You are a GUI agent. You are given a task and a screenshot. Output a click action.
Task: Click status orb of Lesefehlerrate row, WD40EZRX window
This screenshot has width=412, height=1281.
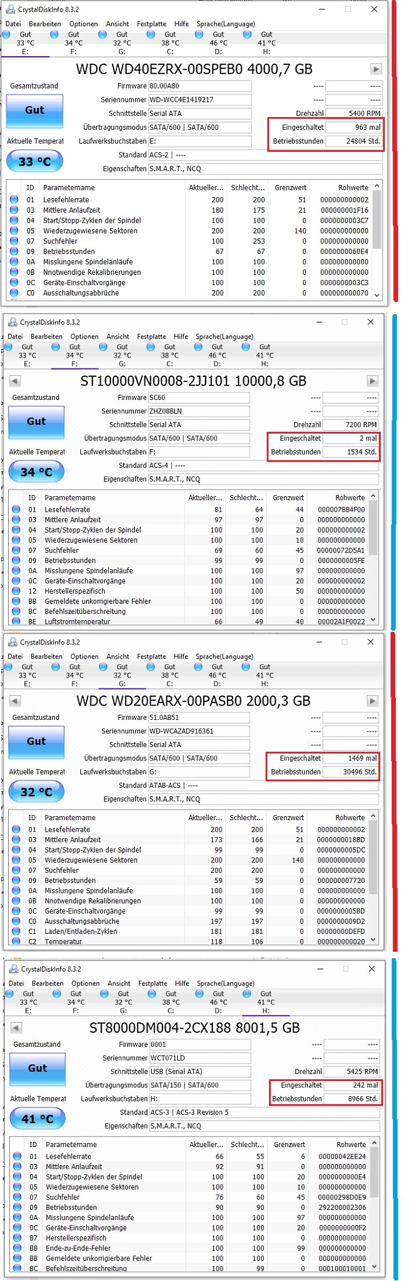coord(14,199)
